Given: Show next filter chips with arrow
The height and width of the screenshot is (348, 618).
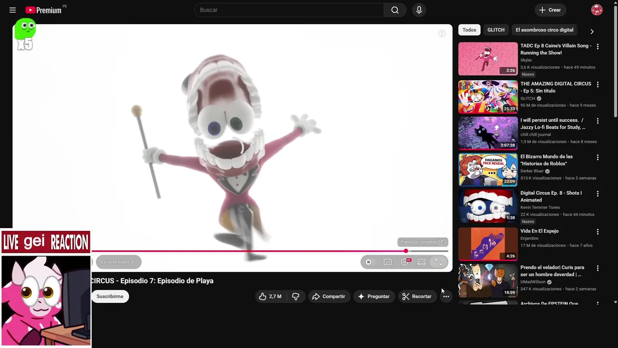Looking at the screenshot, I should click(592, 31).
